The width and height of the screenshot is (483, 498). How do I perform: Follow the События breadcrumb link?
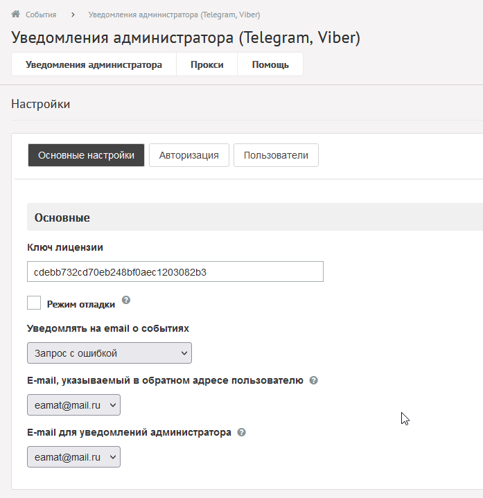(x=41, y=15)
